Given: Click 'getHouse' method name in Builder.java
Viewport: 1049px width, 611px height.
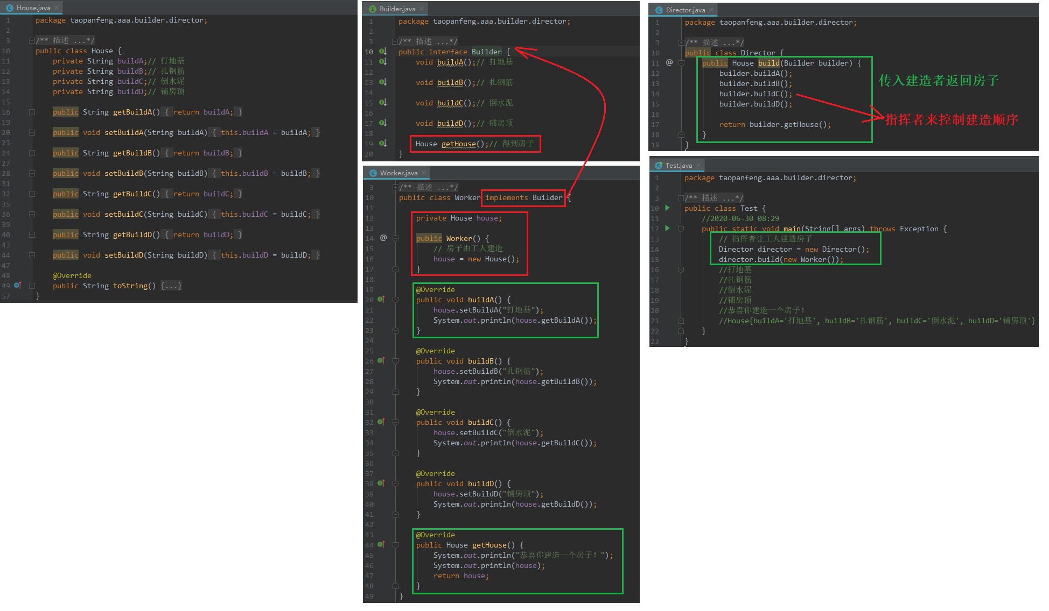Looking at the screenshot, I should (459, 144).
